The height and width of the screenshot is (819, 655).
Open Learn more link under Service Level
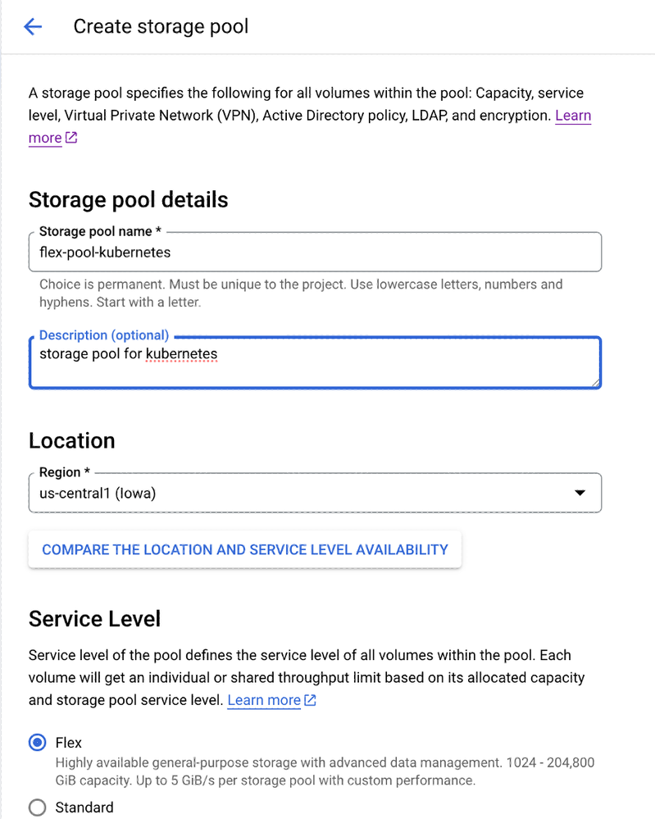[264, 700]
